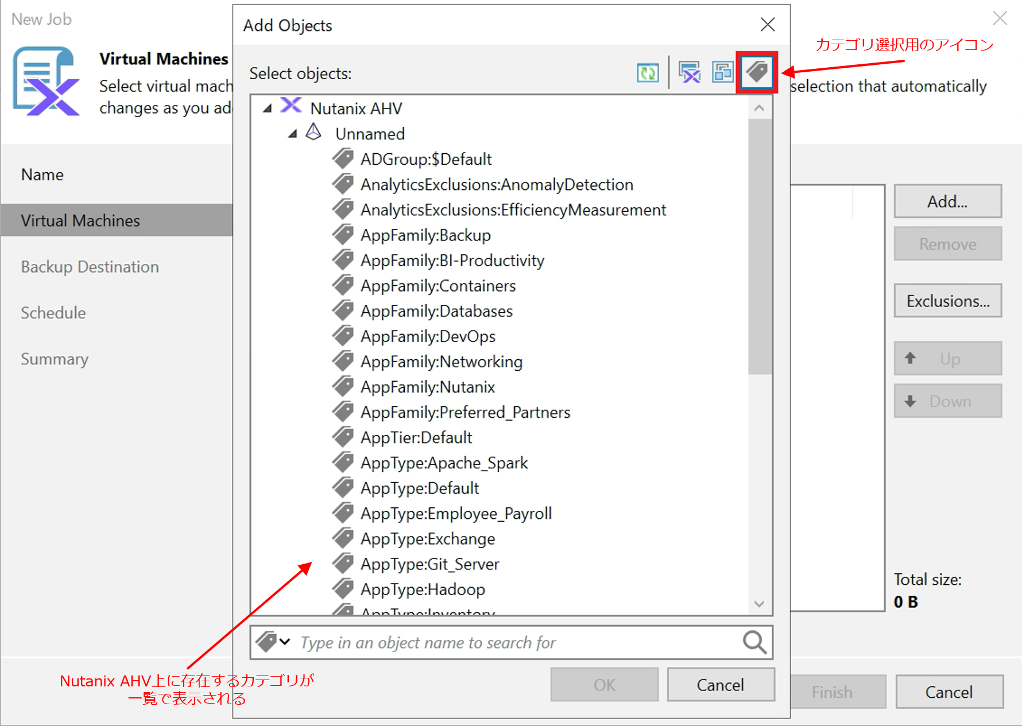Screen dimensions: 1022x726
Task: Select the categories tag view icon
Action: click(x=757, y=72)
